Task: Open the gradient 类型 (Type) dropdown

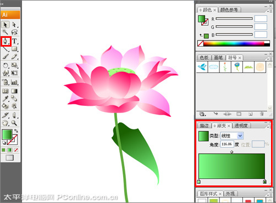Action: [x=232, y=136]
